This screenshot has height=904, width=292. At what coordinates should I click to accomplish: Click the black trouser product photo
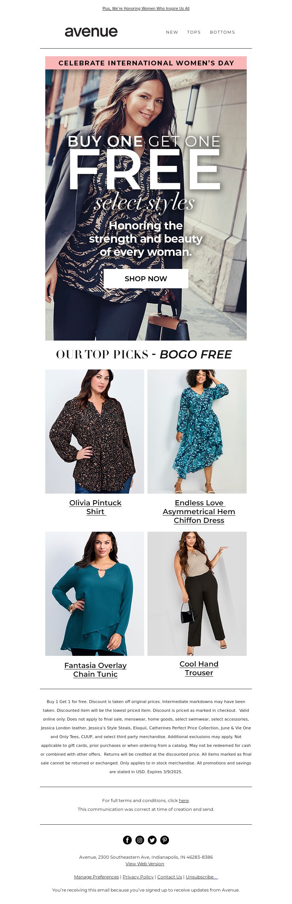197,593
